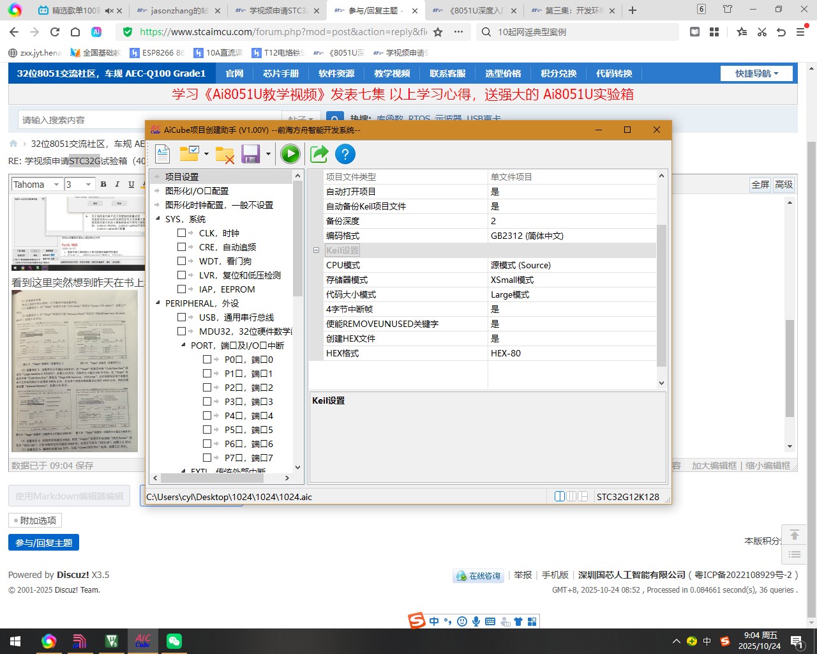Viewport: 817px width, 654px height.
Task: Click the 参与/回复主题 submit button
Action: [x=43, y=543]
